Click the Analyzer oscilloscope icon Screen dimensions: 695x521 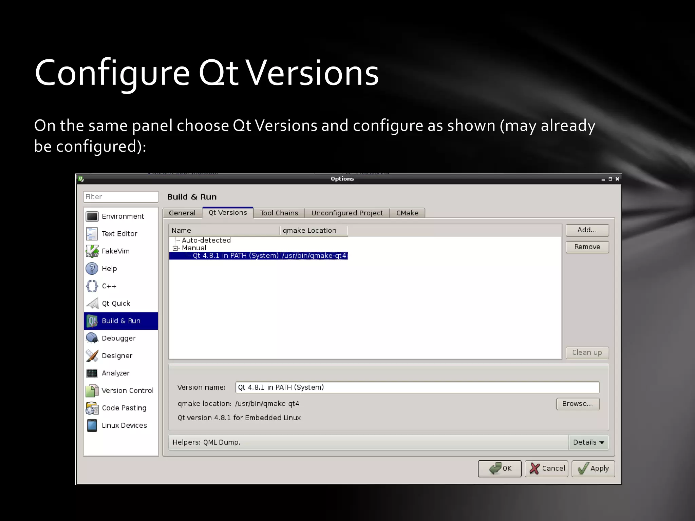click(92, 373)
